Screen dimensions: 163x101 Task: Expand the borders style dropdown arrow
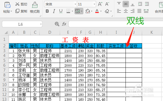click(72, 11)
